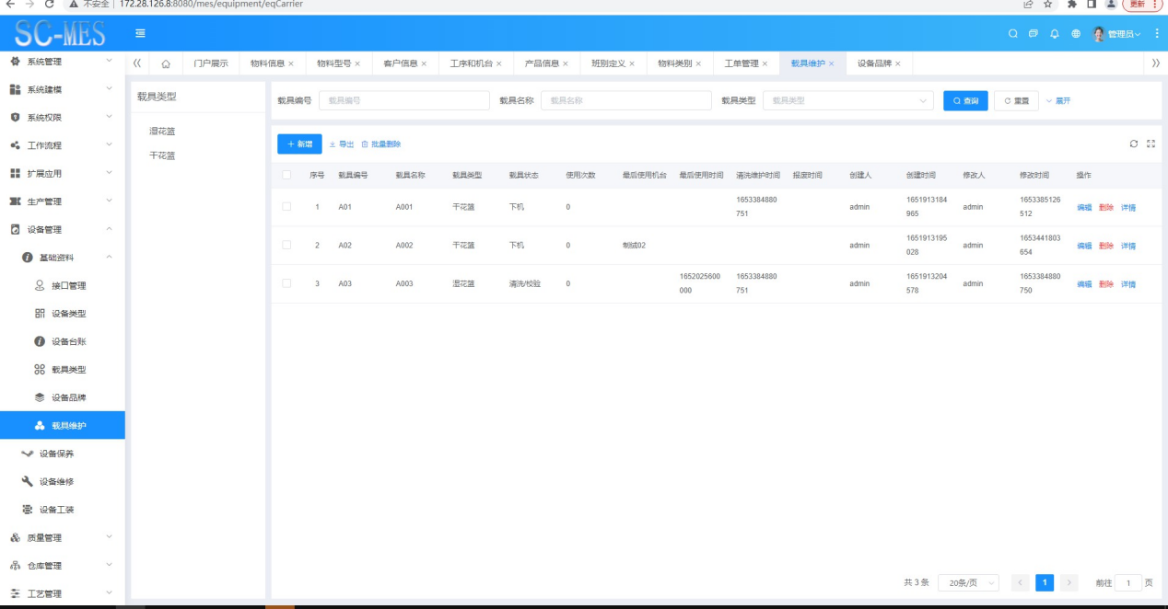
Task: Switch to the 工序和机台 tab
Action: pos(471,63)
